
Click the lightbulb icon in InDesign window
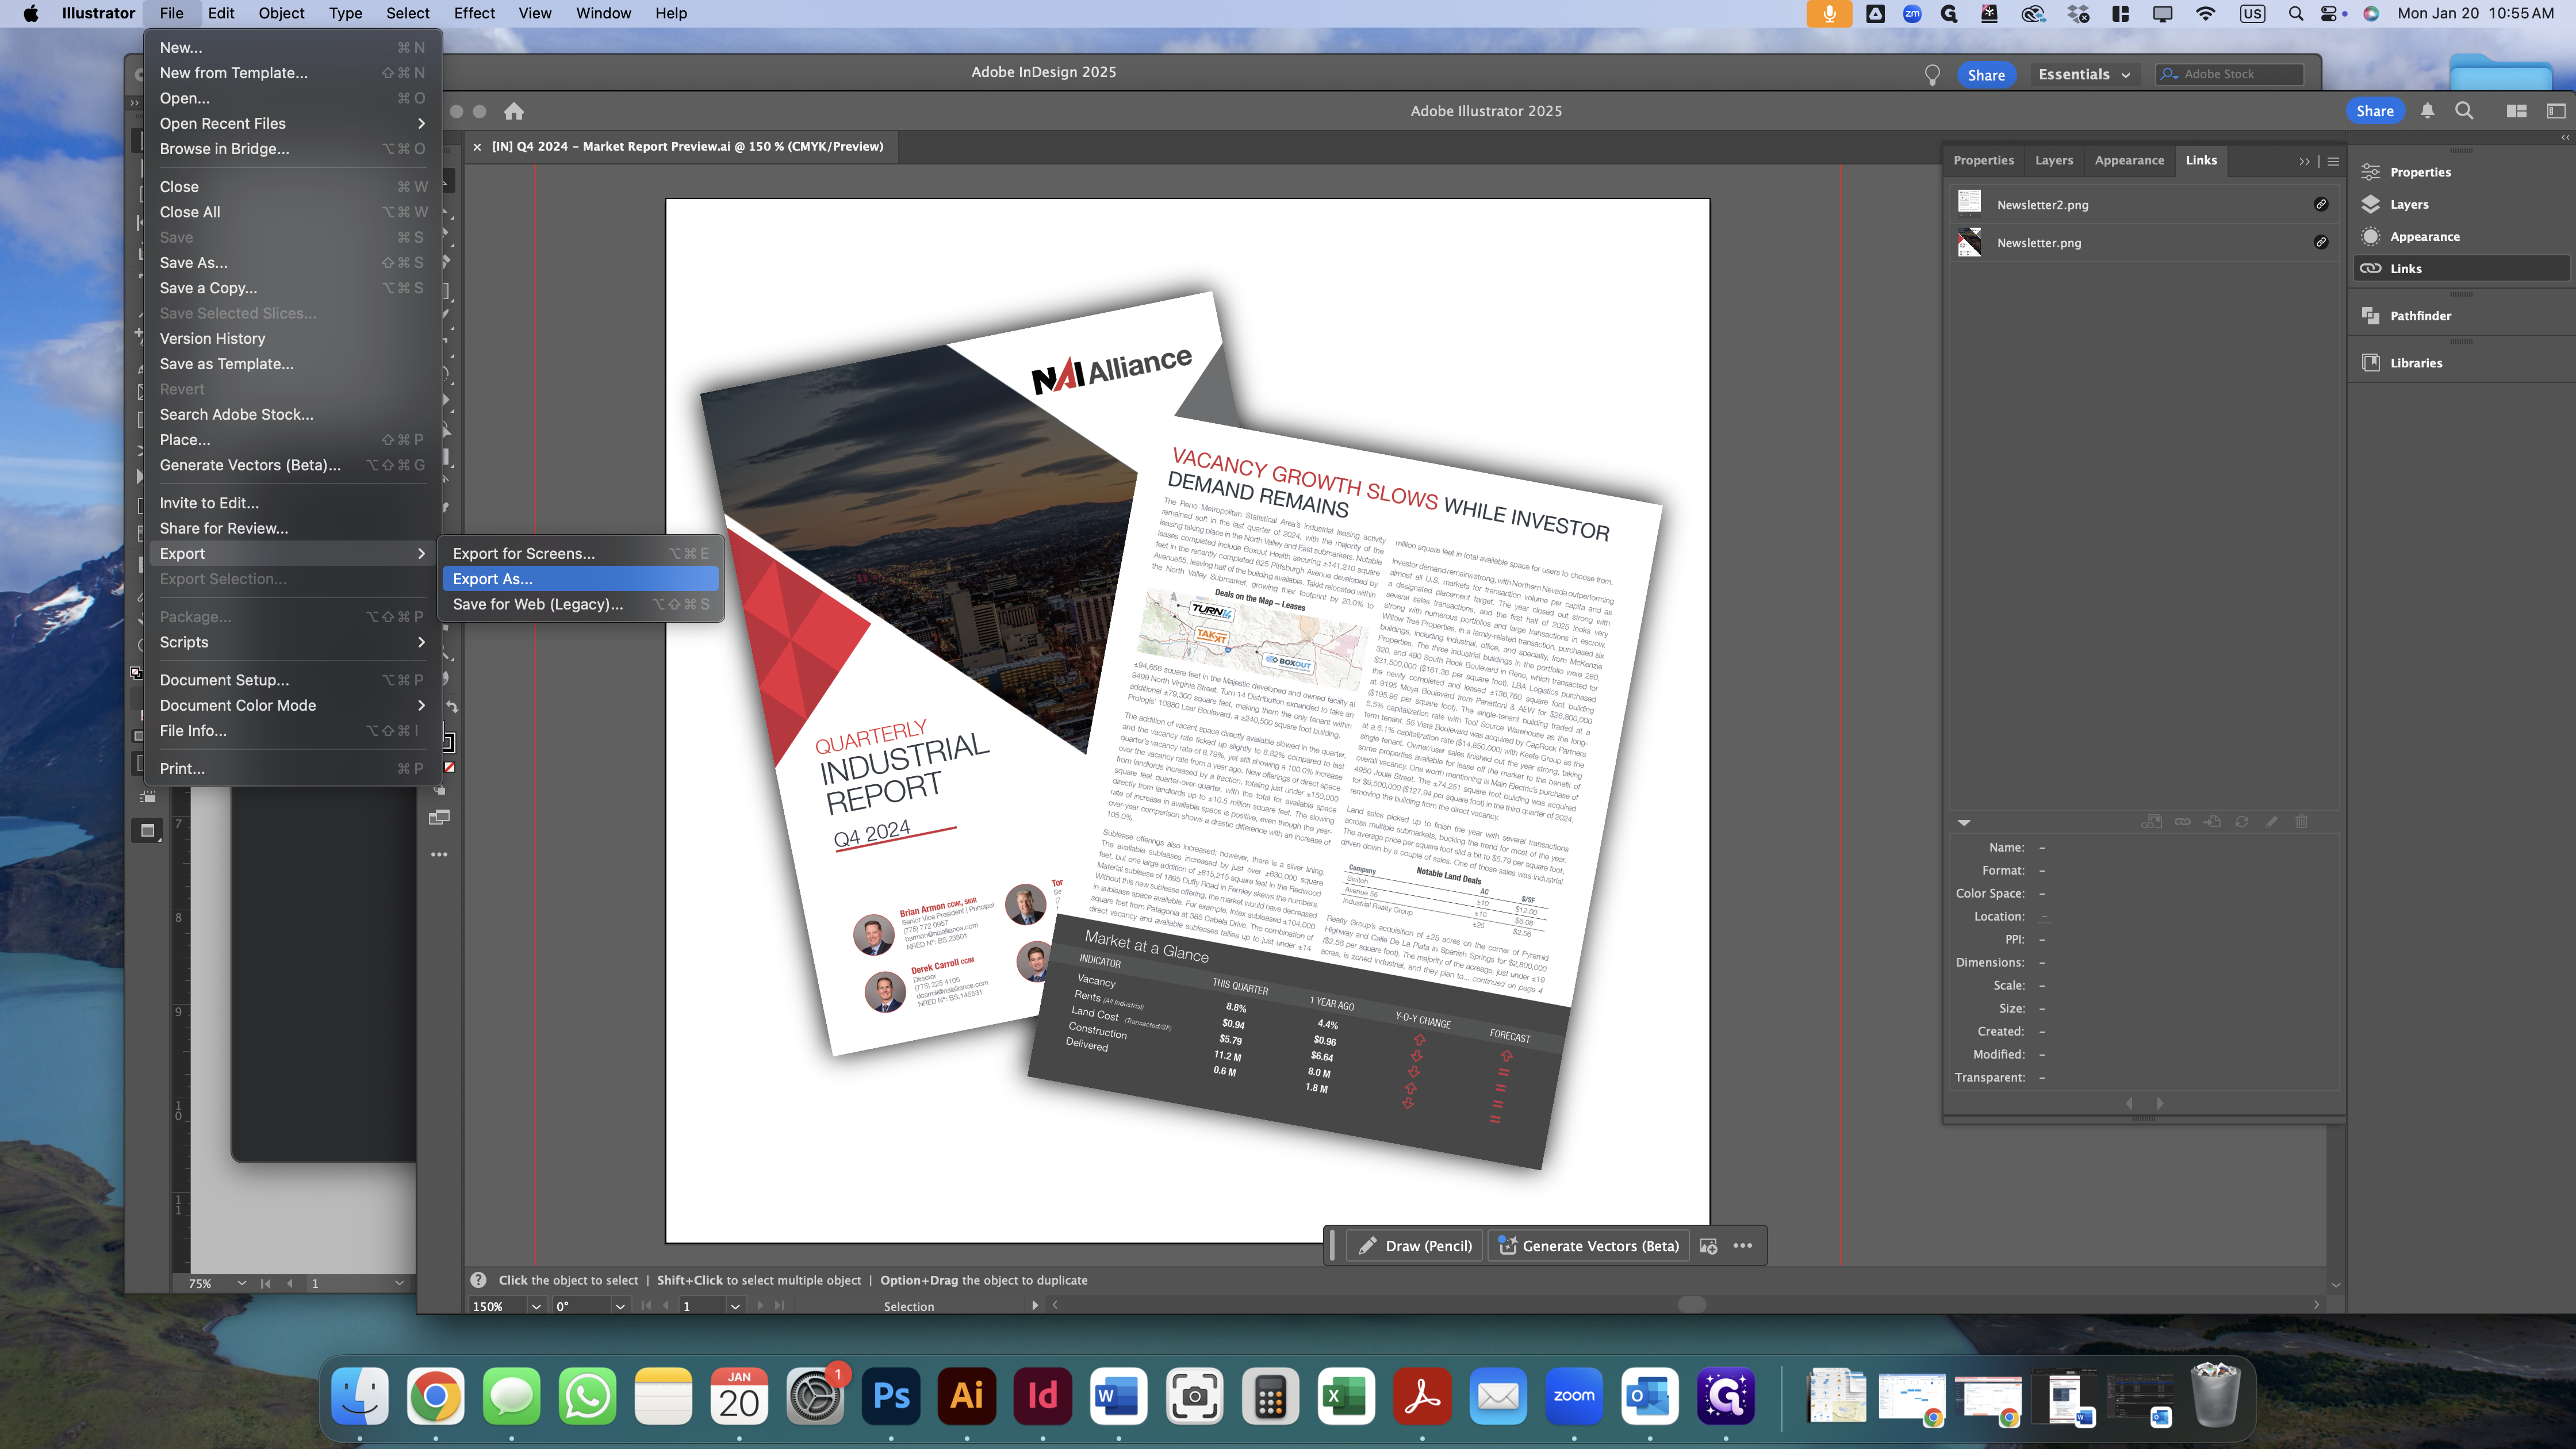[1932, 75]
